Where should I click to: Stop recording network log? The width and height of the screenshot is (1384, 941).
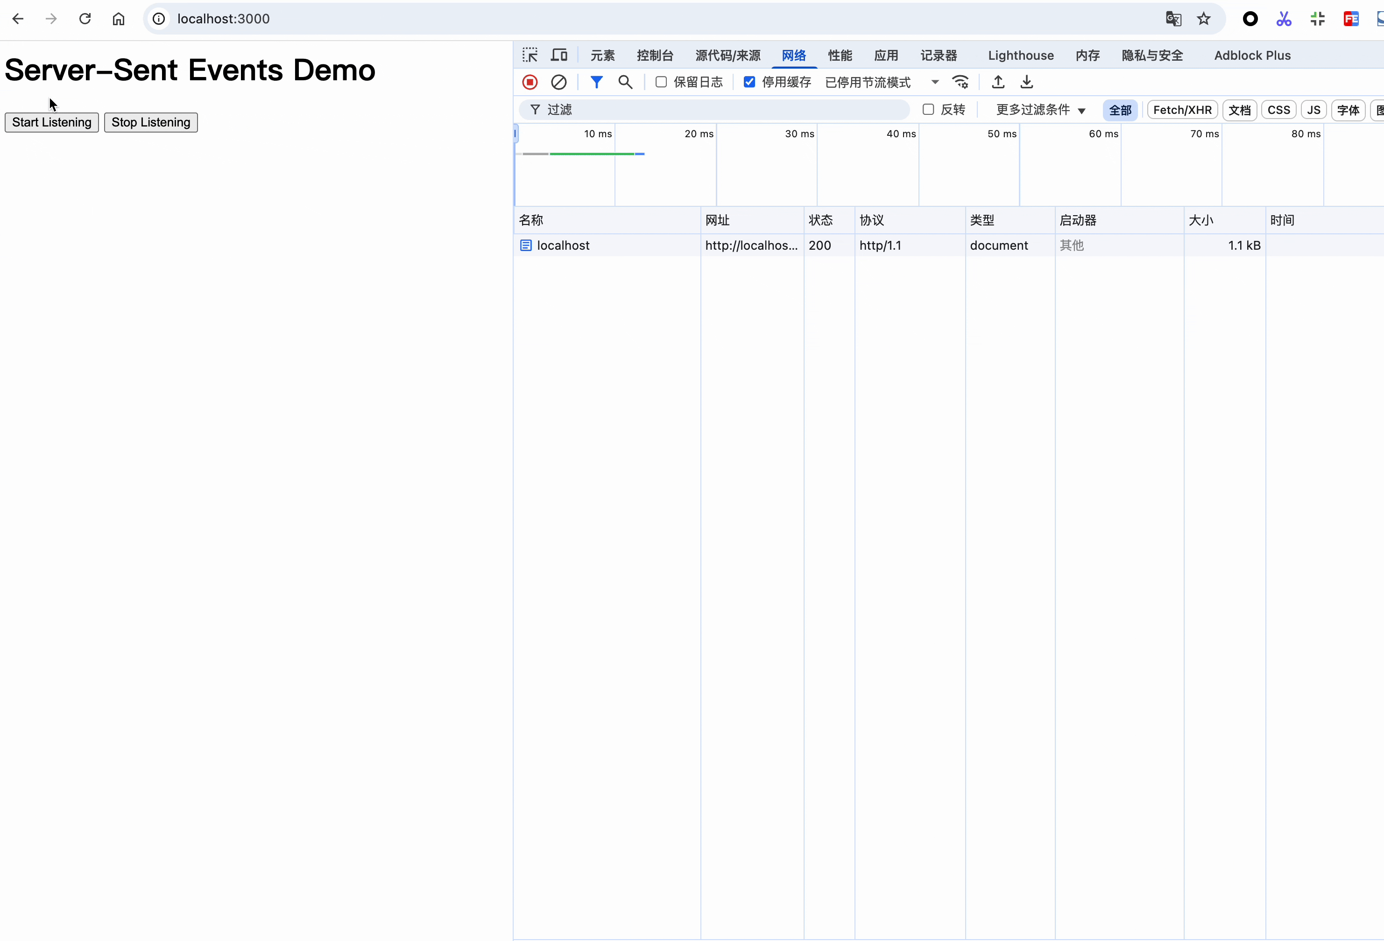point(530,82)
